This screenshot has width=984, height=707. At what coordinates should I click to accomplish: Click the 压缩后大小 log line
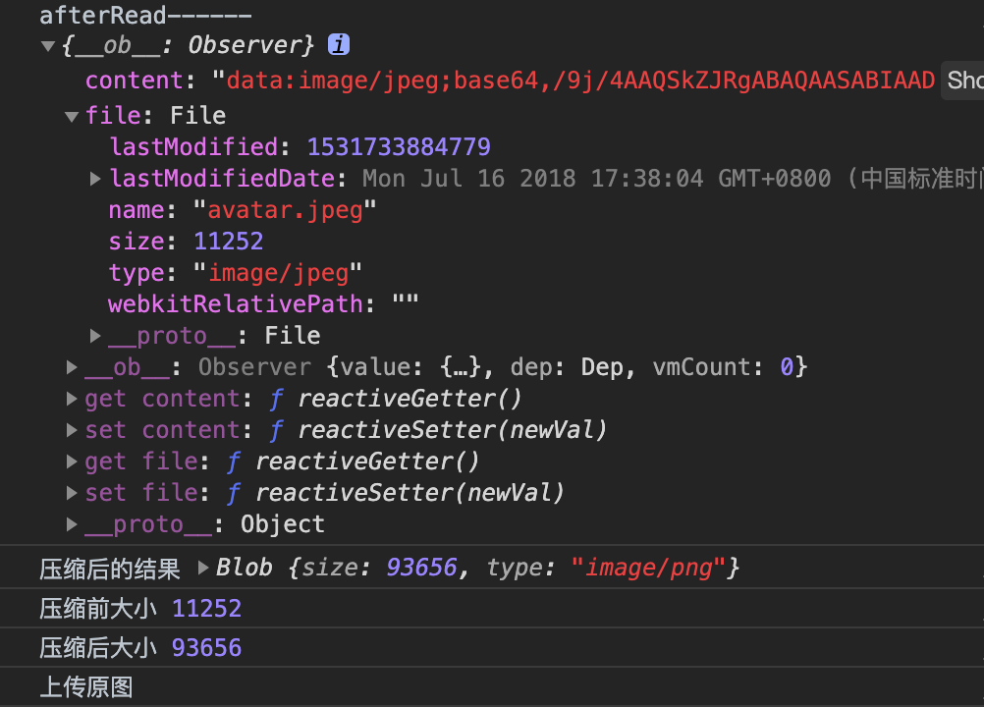pos(140,648)
